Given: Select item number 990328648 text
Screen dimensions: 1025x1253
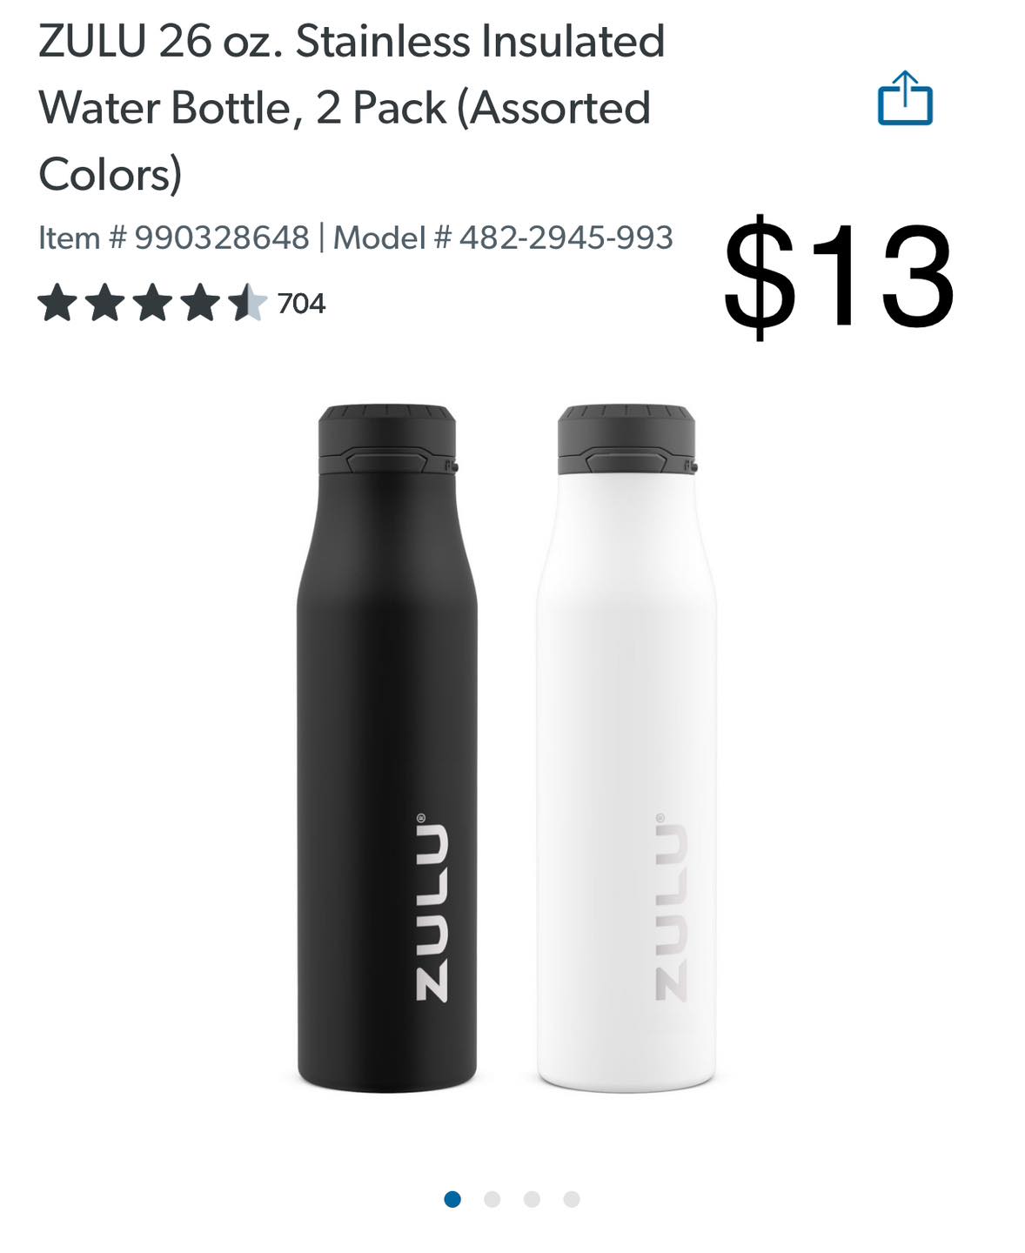Looking at the screenshot, I should tap(174, 238).
